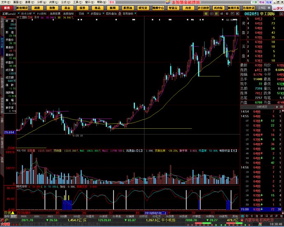Switch to the 基金 tab
This screenshot has width=284, height=227.
pos(67,8)
